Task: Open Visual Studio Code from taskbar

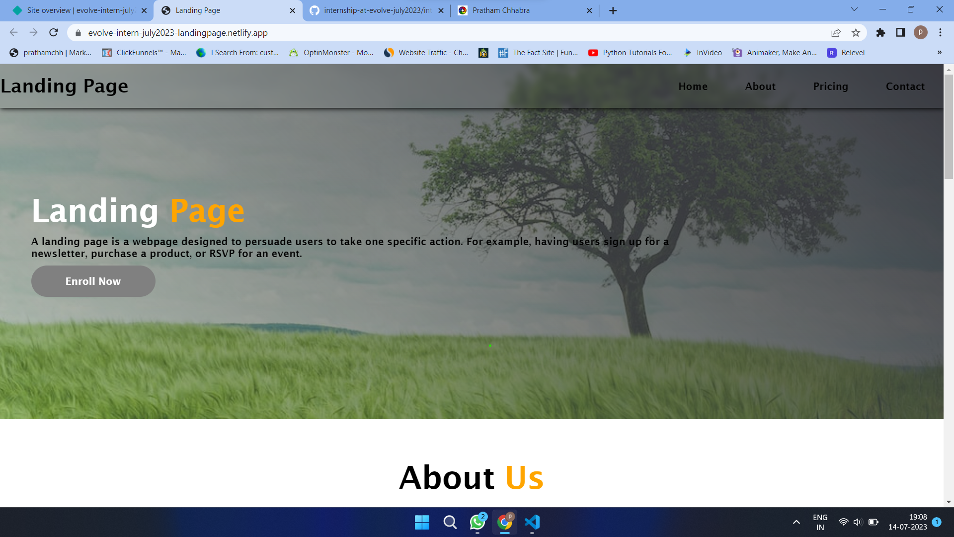Action: click(532, 522)
